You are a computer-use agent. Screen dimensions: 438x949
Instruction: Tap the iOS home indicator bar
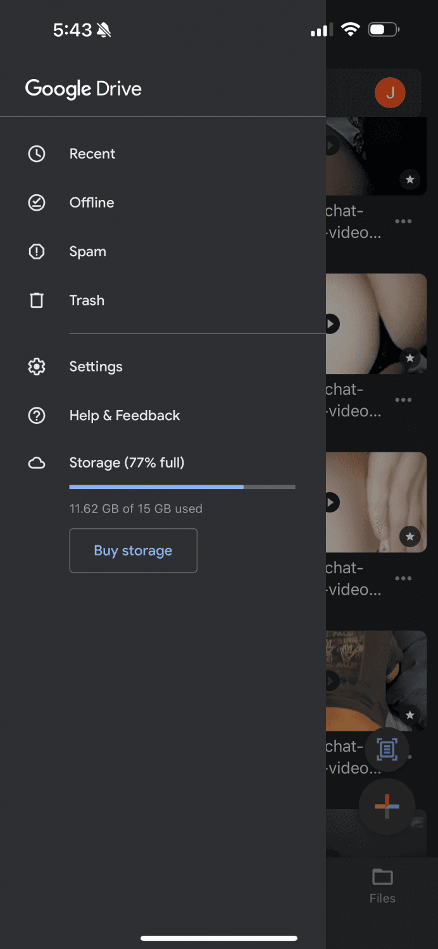(x=219, y=938)
